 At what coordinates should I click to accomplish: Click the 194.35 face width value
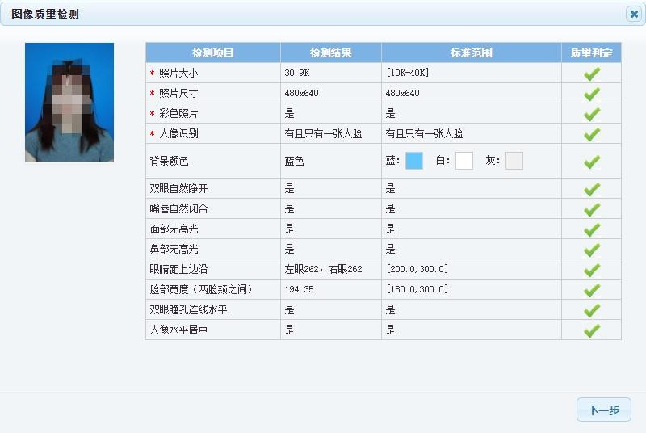click(299, 289)
